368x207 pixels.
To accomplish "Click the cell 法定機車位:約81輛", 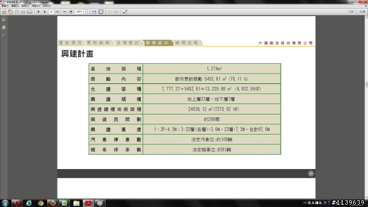I will [x=212, y=149].
